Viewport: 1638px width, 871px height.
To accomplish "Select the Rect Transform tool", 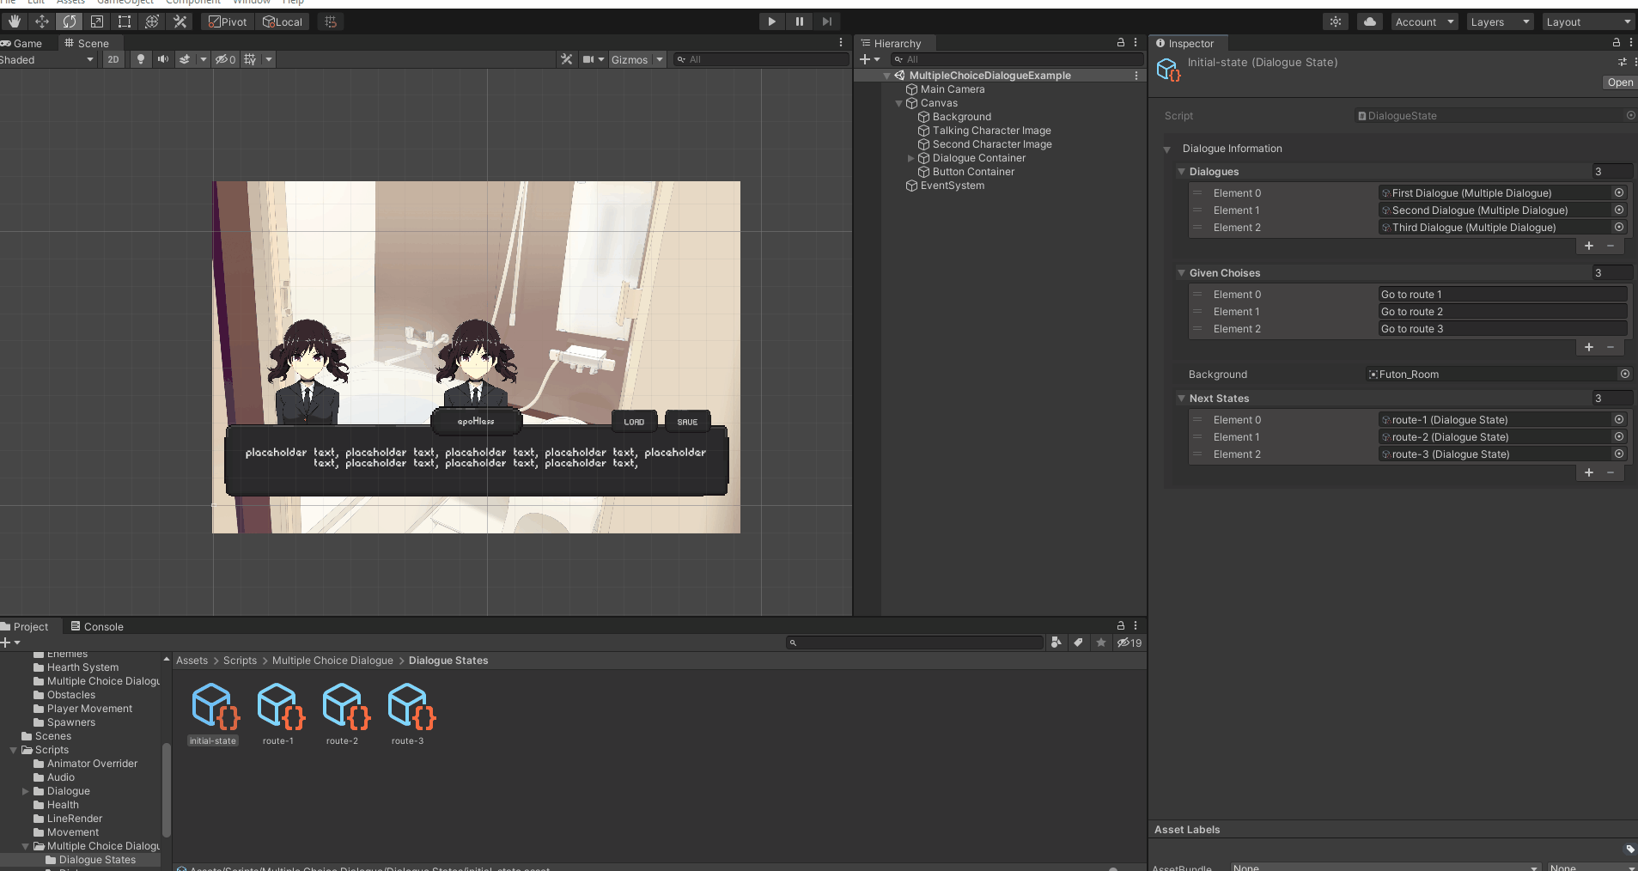I will click(x=125, y=21).
